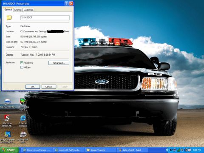Open Advanced attributes dialog

59,63
